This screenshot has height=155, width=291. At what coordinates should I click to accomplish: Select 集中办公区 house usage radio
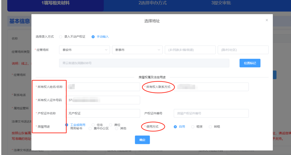(x=90, y=128)
